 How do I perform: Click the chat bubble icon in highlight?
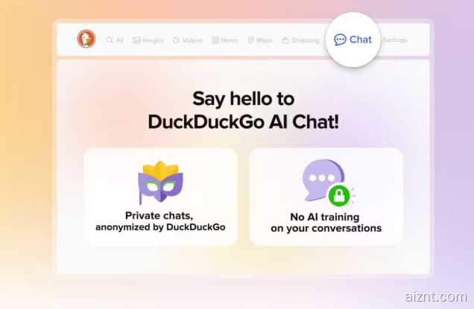pyautogui.click(x=340, y=39)
